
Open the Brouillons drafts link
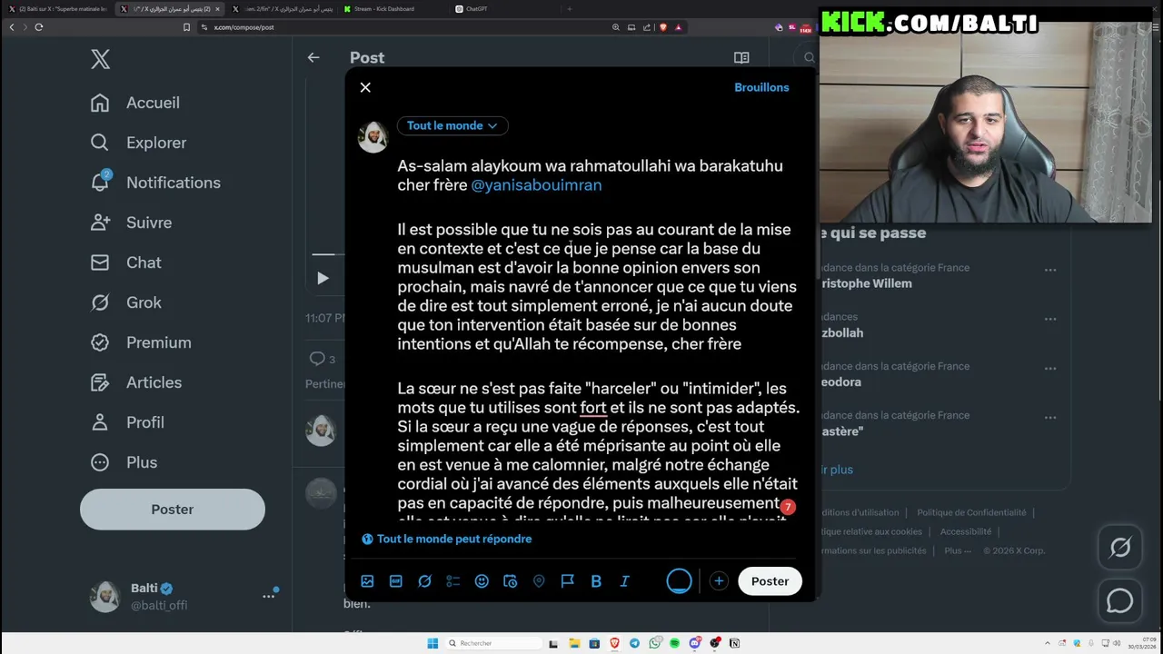(761, 87)
